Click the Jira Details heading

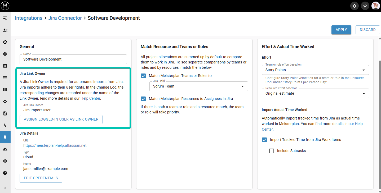click(x=29, y=133)
